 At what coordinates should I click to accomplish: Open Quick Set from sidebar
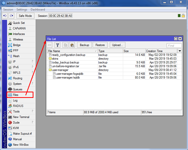pyautogui.click(x=22, y=23)
